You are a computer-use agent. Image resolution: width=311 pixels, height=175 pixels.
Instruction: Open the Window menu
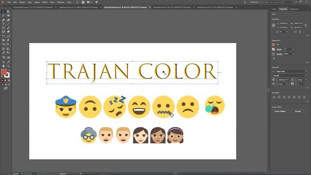point(60,2)
